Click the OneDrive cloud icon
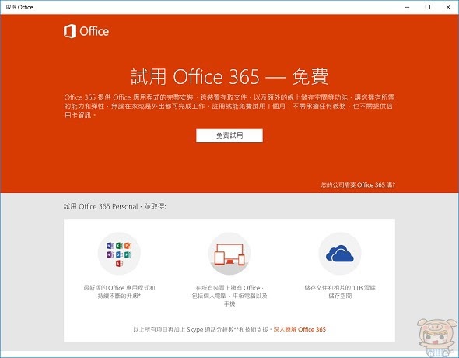Viewport: 459px width, 358px height. [x=339, y=254]
